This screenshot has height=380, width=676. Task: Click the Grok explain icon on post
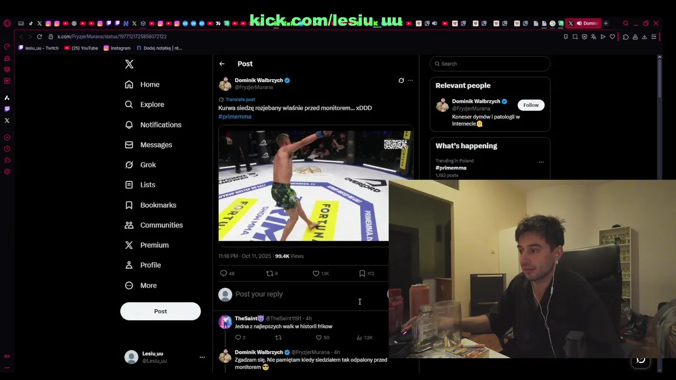401,81
